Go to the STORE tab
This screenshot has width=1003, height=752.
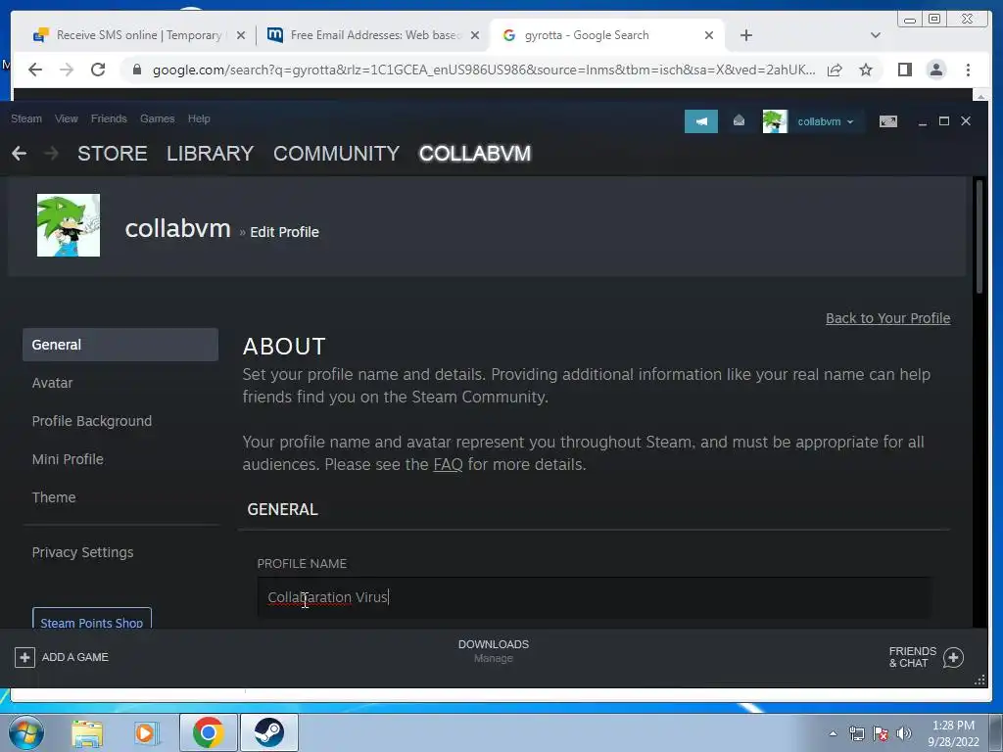pos(113,154)
